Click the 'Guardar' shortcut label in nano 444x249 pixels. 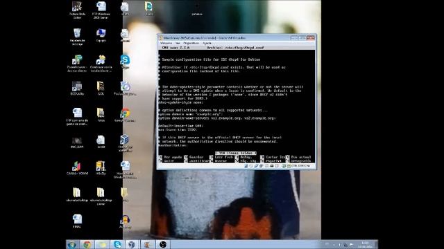click(x=196, y=157)
